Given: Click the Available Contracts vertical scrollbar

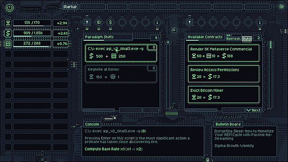Looking at the screenshot, I should tap(271, 74).
